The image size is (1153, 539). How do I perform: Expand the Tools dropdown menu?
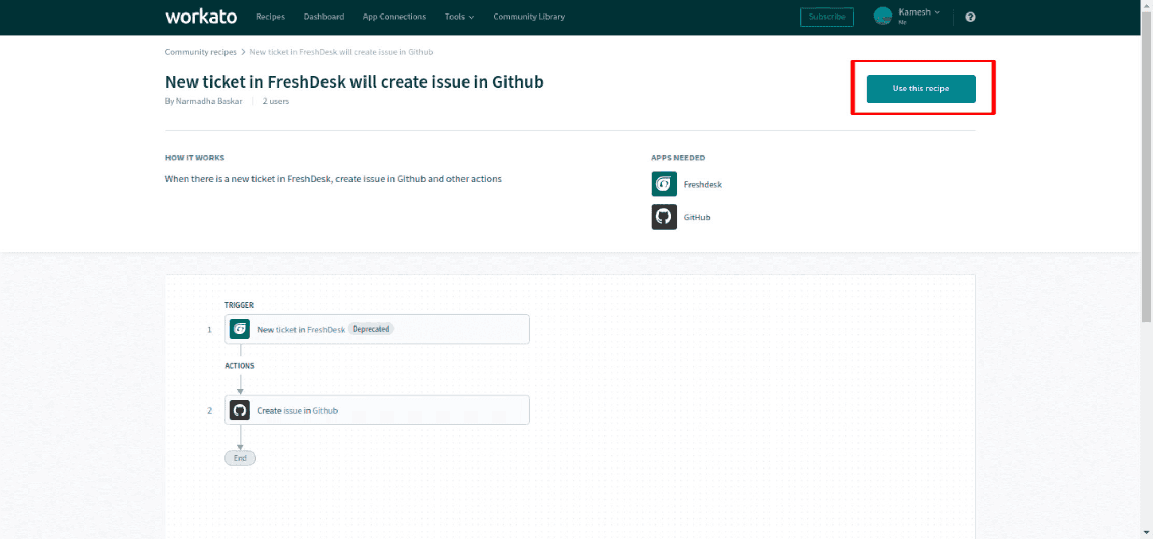pyautogui.click(x=459, y=17)
